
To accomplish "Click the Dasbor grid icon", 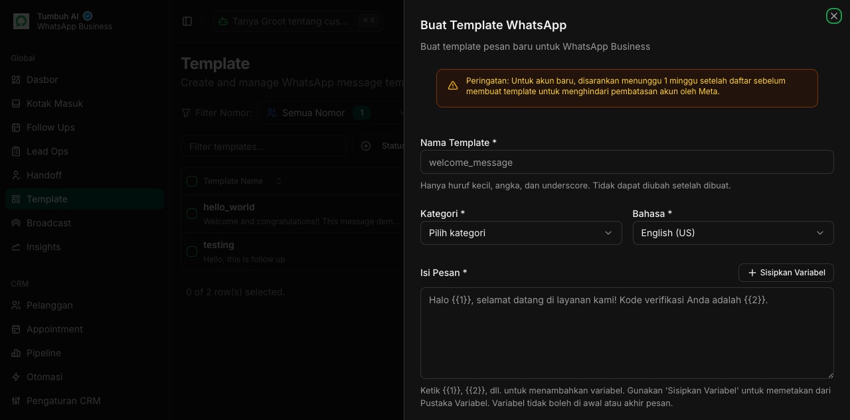I will pos(16,80).
